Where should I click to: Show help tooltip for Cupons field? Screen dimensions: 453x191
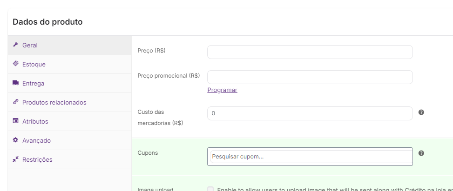(421, 153)
